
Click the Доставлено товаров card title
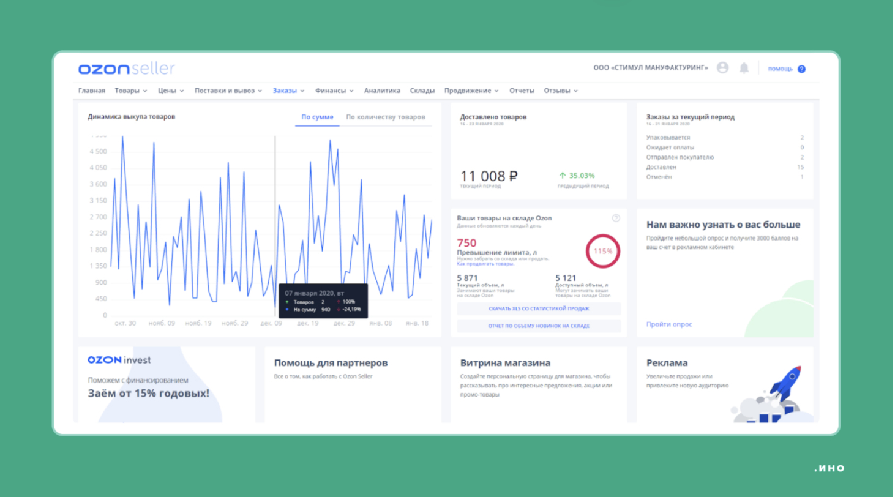493,116
